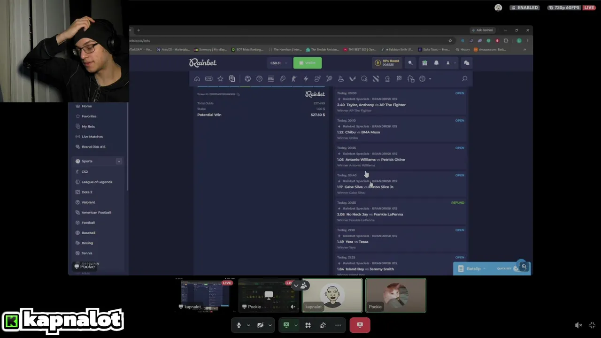Open the bet slips icon in sports bar
Viewport: 601px width, 338px height.
pyautogui.click(x=232, y=79)
